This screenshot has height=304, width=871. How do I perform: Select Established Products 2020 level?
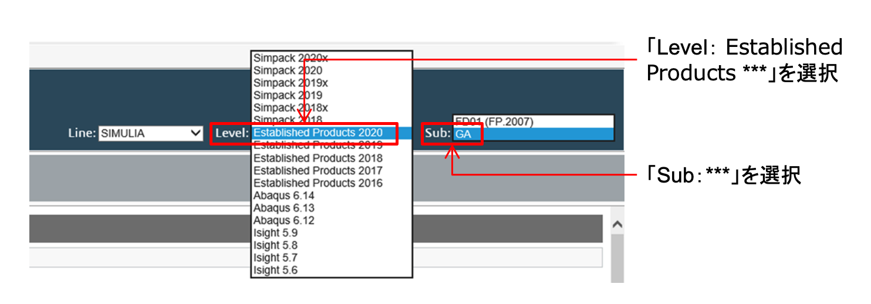point(332,133)
